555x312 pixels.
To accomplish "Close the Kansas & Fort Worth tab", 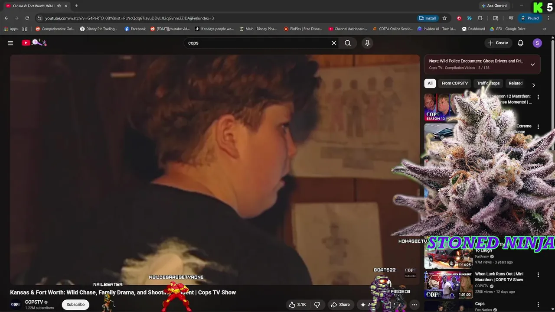I will point(66,6).
